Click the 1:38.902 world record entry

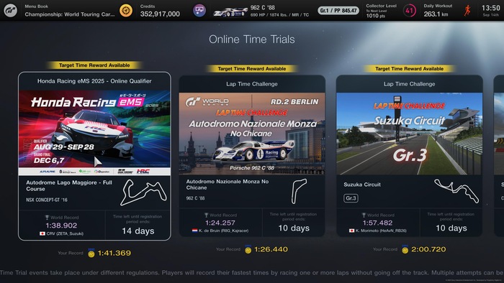61,226
